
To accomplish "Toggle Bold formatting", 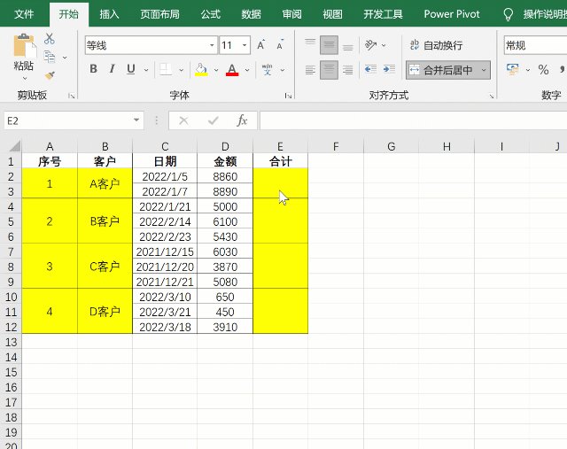I will click(93, 69).
